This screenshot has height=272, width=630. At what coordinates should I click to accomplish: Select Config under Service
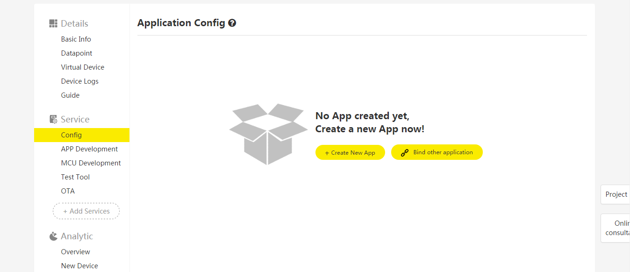(x=71, y=135)
